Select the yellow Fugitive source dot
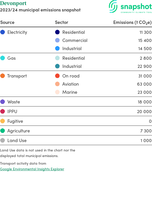This screenshot has width=152, height=216. [x=3, y=121]
